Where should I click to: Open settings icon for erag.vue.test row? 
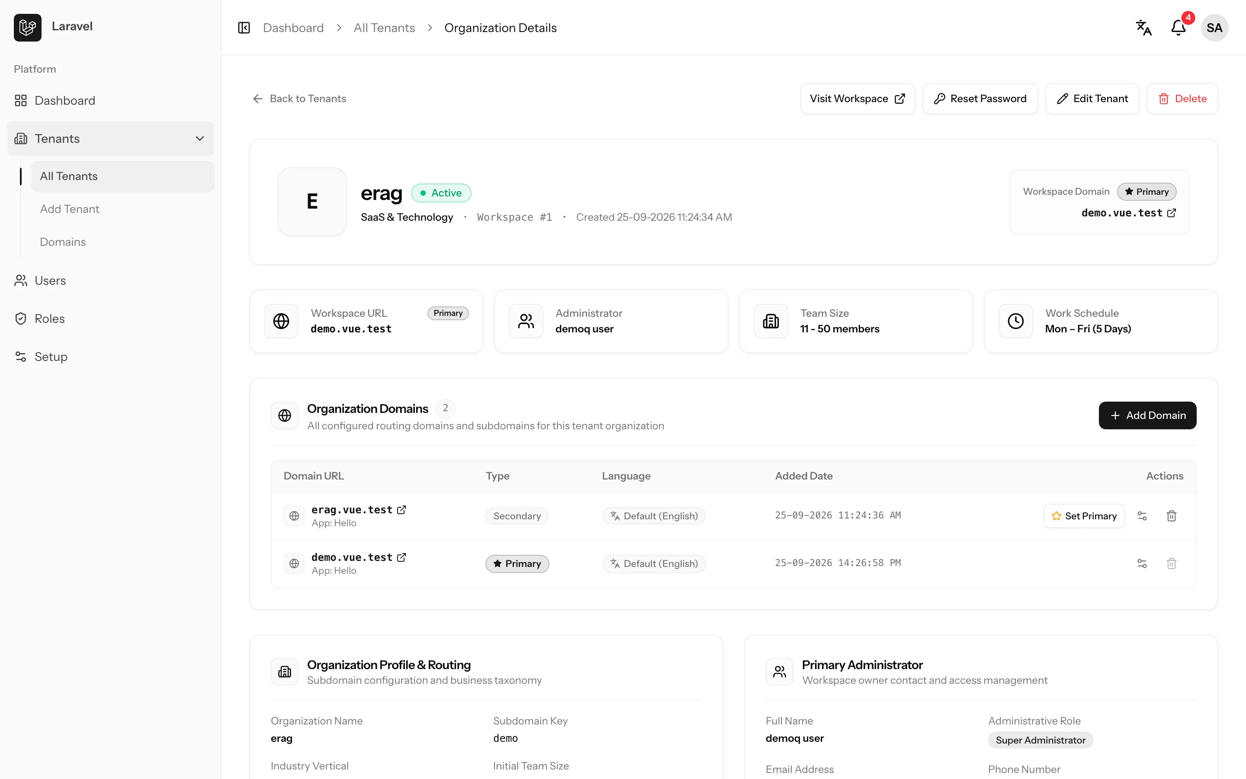[1142, 516]
